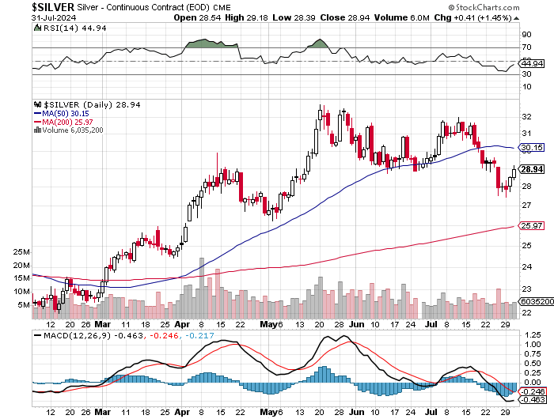Click the Apr label on the date axis
The height and width of the screenshot is (419, 554).
(182, 325)
